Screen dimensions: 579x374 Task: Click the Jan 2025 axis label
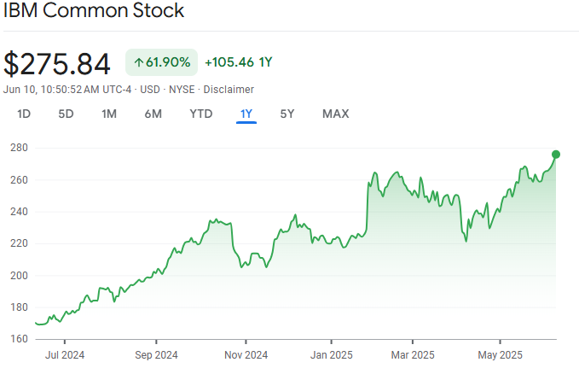pyautogui.click(x=331, y=355)
